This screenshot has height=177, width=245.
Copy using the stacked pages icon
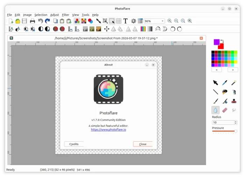tap(55, 21)
